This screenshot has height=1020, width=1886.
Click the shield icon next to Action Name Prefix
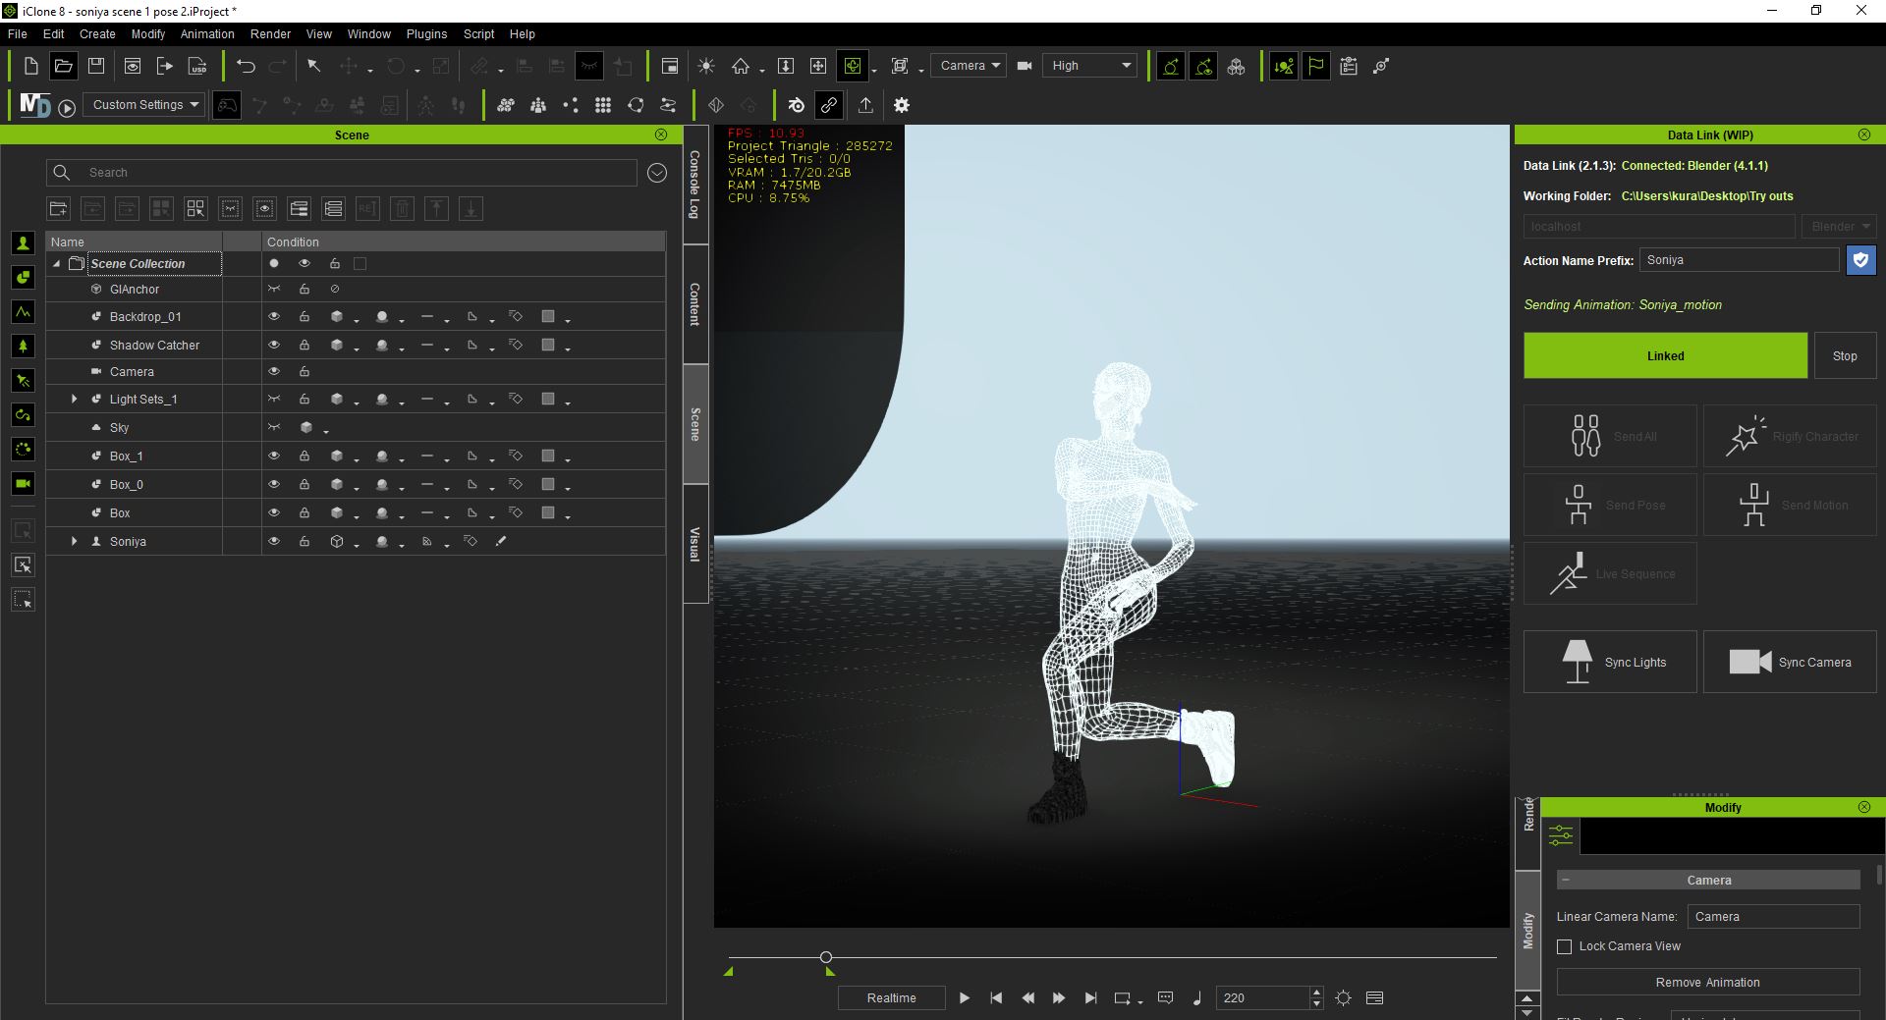pyautogui.click(x=1860, y=260)
